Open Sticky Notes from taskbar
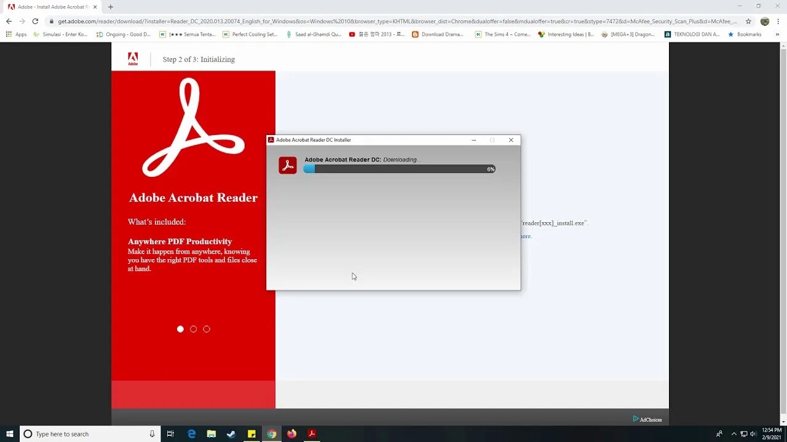The height and width of the screenshot is (442, 787). tap(251, 433)
